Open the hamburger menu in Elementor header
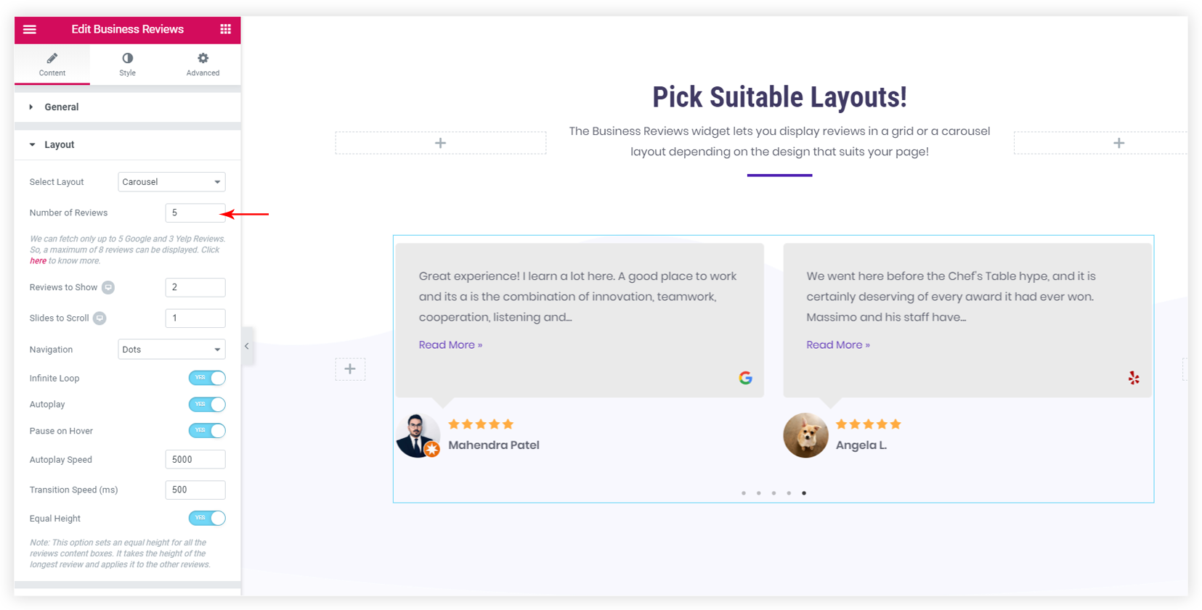Viewport: 1202px width, 610px height. (30, 29)
